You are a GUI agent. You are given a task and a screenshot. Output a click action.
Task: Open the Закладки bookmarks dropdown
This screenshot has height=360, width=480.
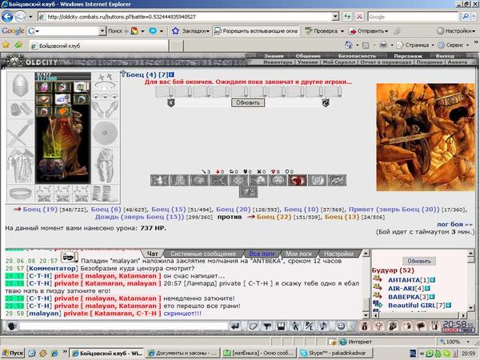point(208,31)
